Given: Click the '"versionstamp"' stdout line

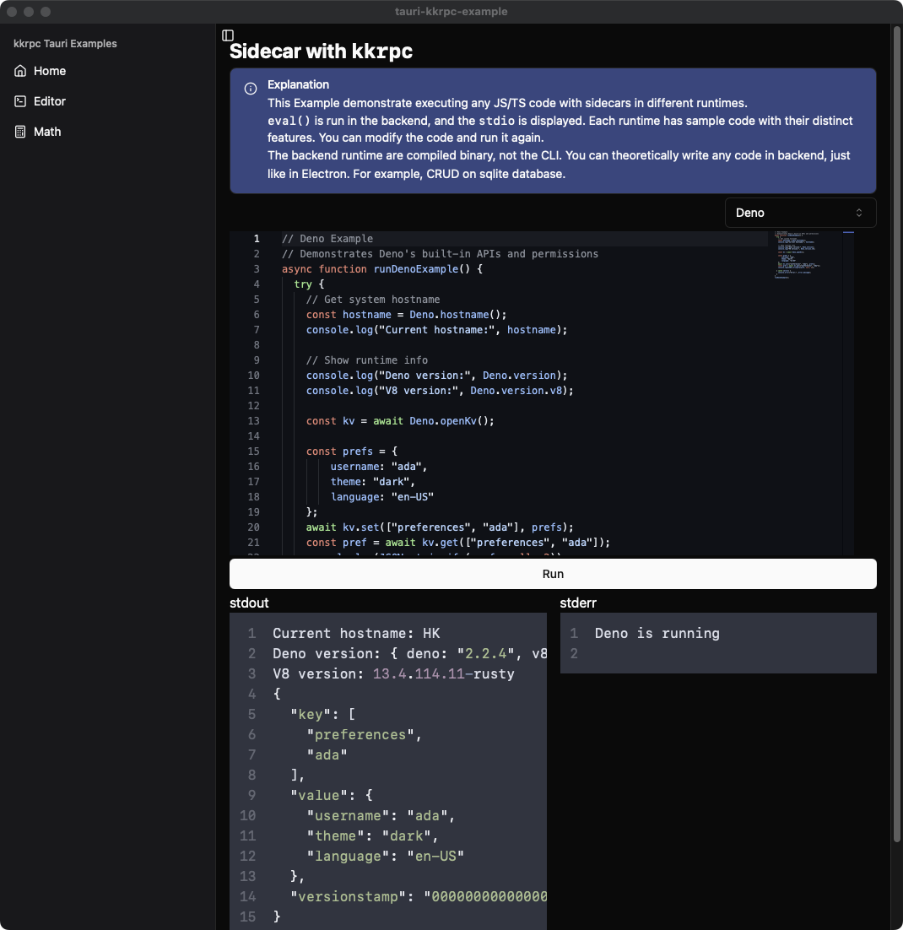Looking at the screenshot, I should pyautogui.click(x=419, y=896).
